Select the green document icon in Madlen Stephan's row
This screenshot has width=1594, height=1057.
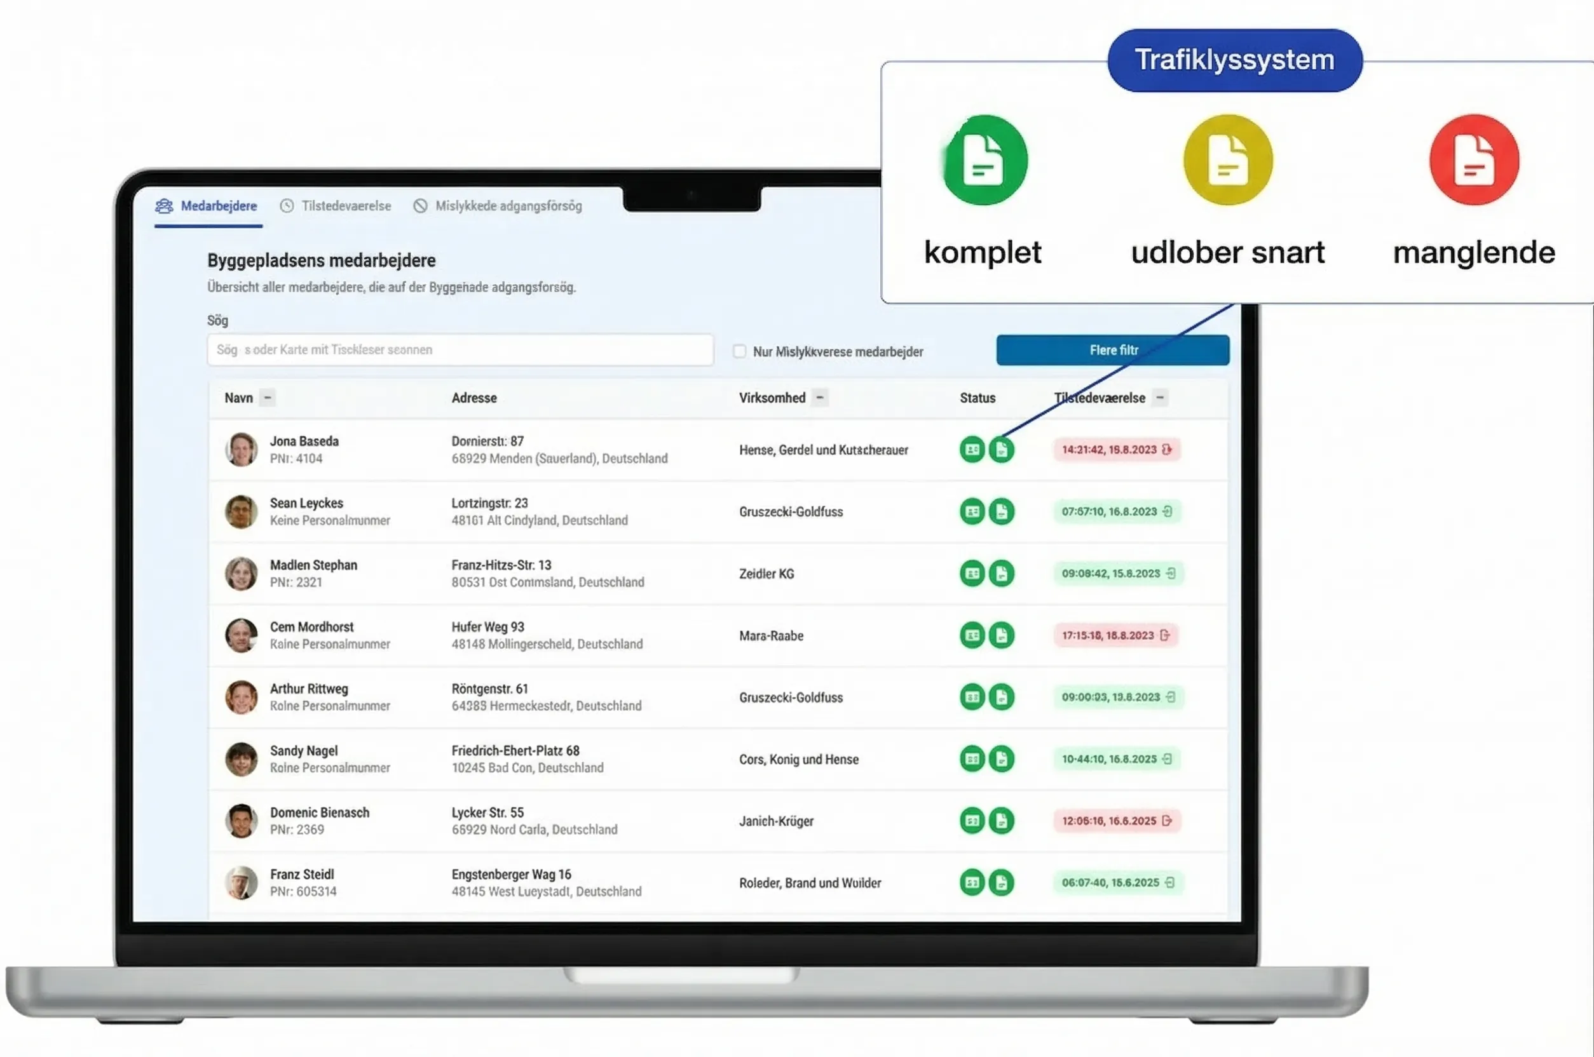(1002, 574)
